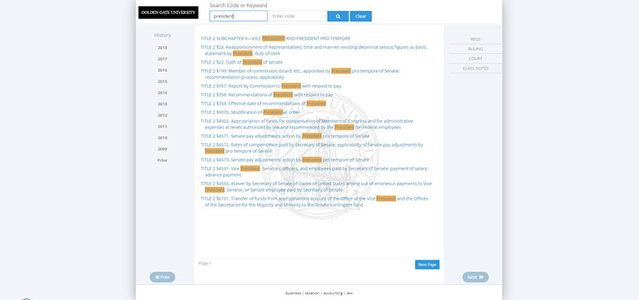Open the CLASS NOTES tab

tap(475, 68)
